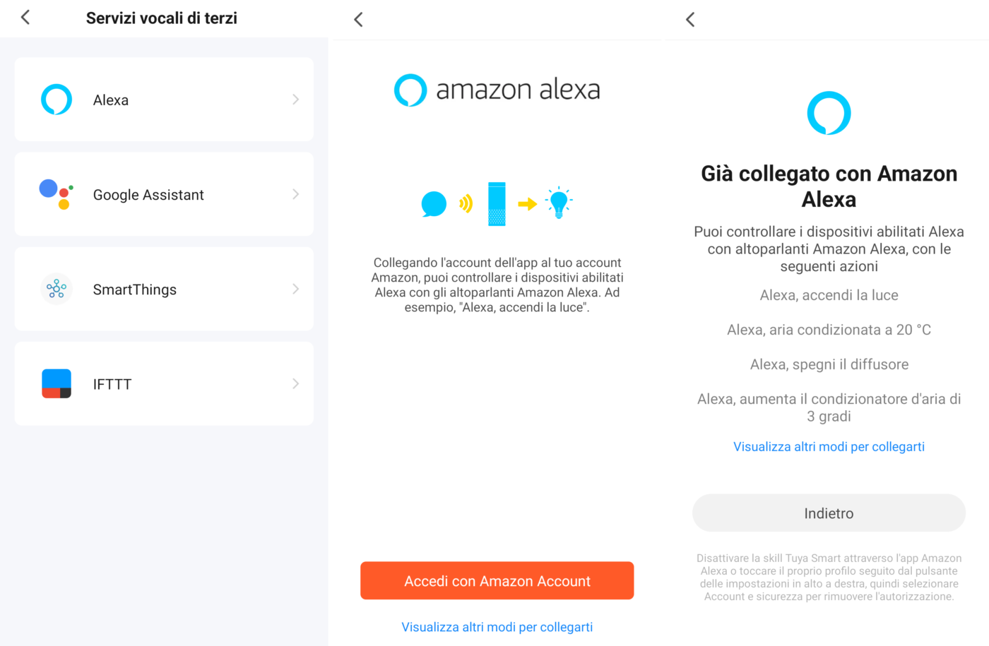Image resolution: width=989 pixels, height=646 pixels.
Task: Expand the SmartThings row chevron
Action: (295, 289)
